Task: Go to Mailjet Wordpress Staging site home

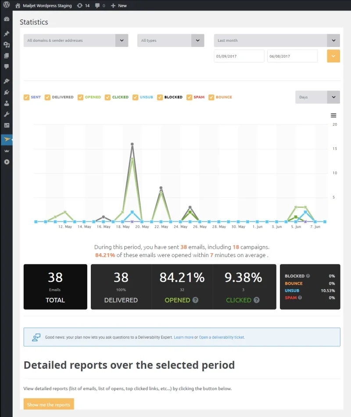Action: [43, 6]
